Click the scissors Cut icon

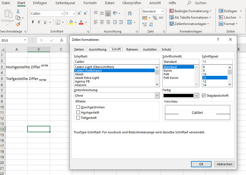coord(18,11)
